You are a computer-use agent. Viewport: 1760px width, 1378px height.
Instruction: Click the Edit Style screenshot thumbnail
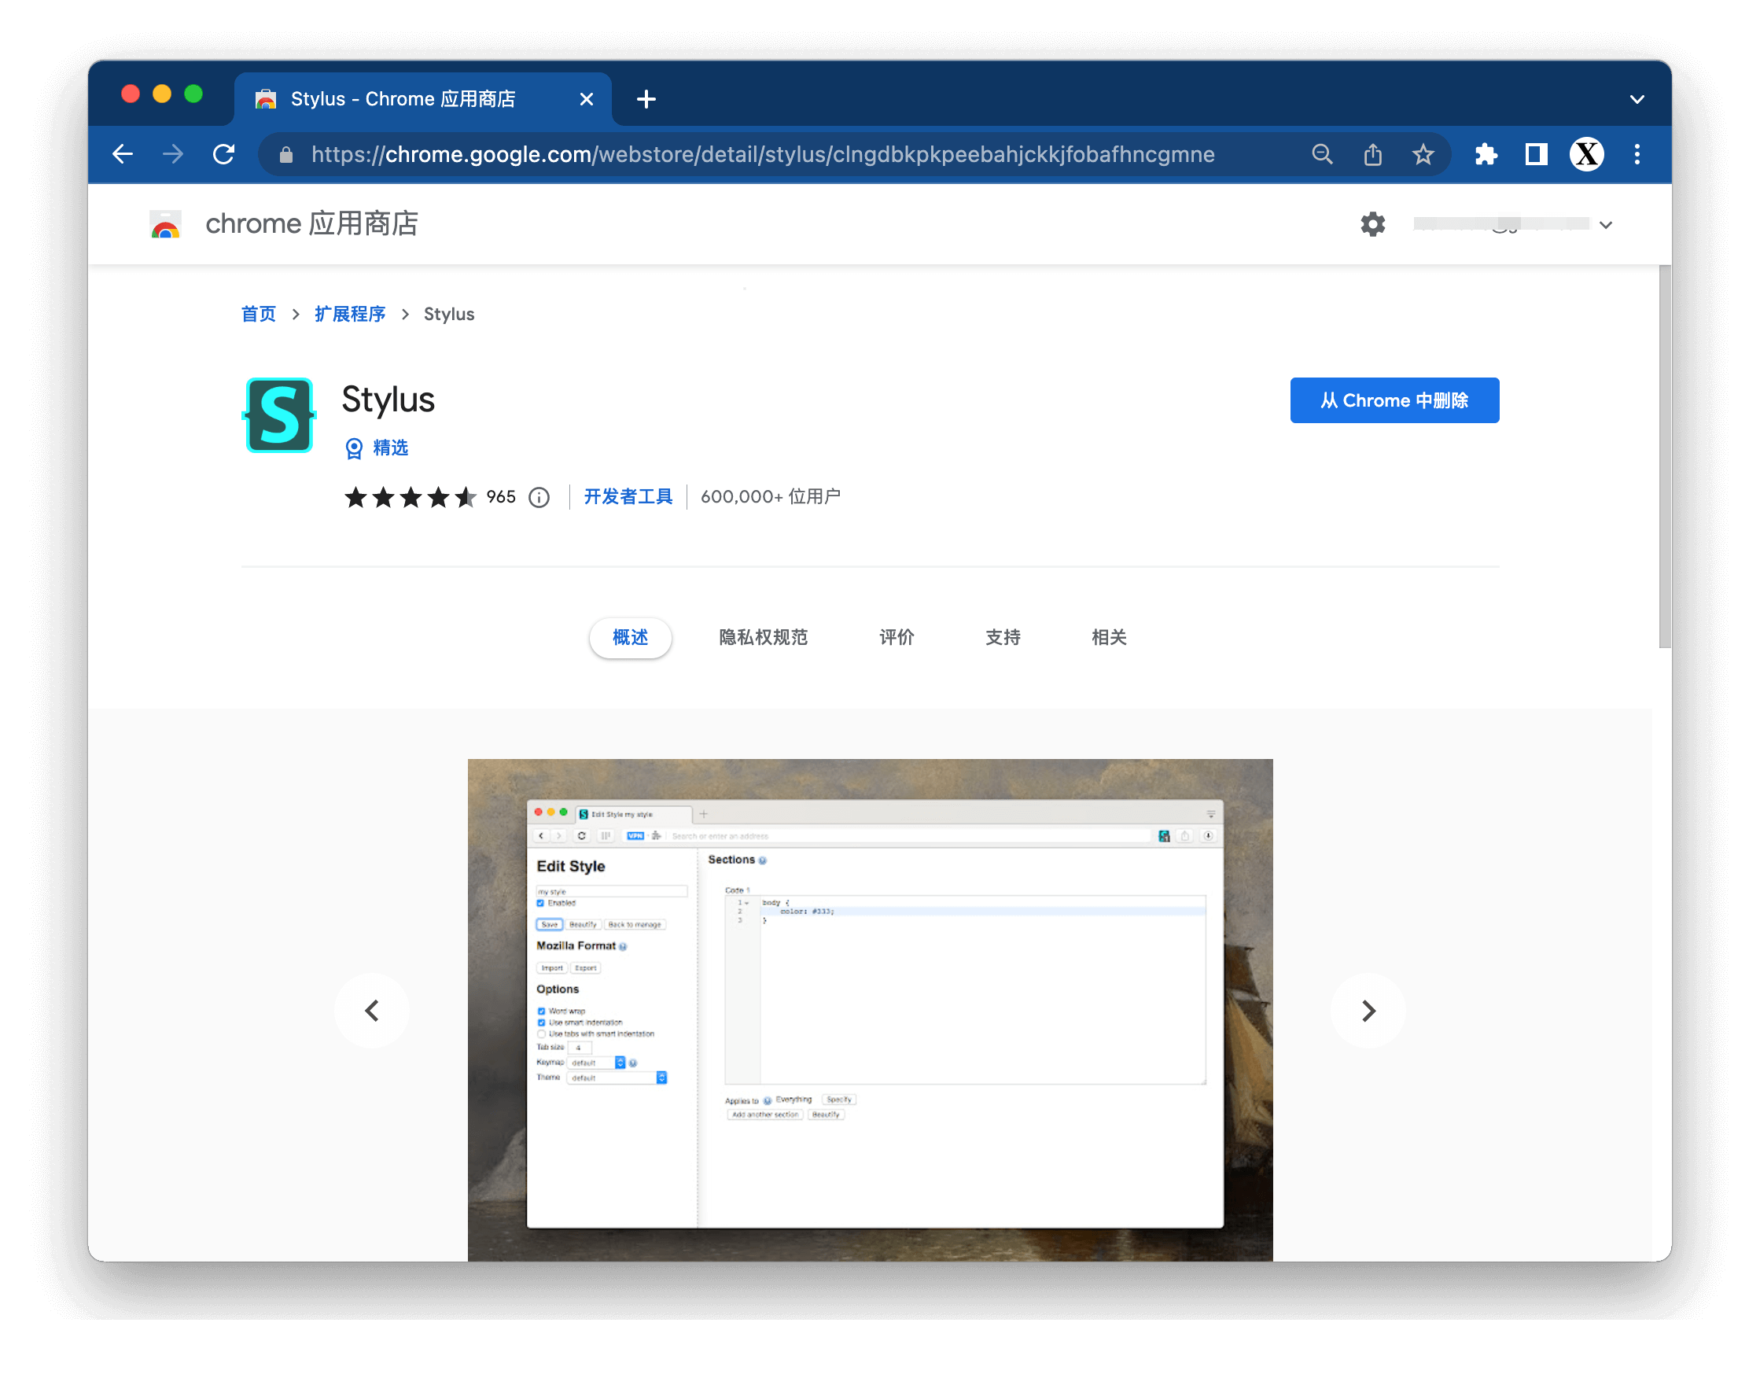[871, 1010]
